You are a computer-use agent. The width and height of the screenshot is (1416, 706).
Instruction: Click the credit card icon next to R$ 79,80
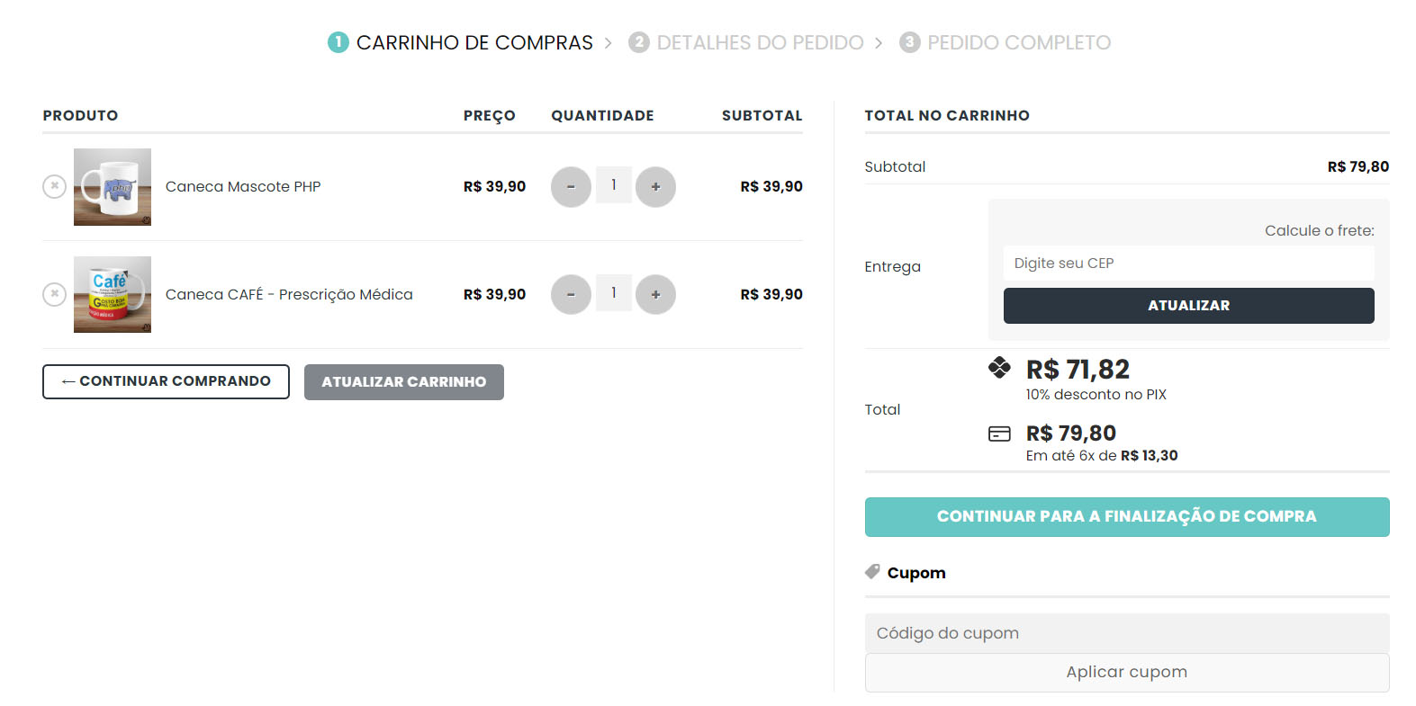pyautogui.click(x=1000, y=433)
